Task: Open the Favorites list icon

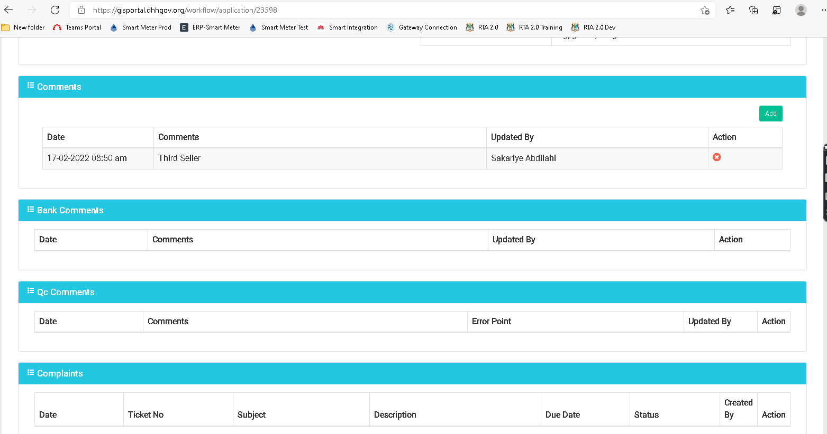Action: tap(730, 10)
